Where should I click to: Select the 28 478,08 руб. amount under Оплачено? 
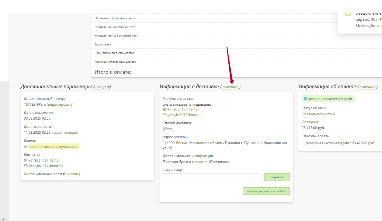click(313, 128)
